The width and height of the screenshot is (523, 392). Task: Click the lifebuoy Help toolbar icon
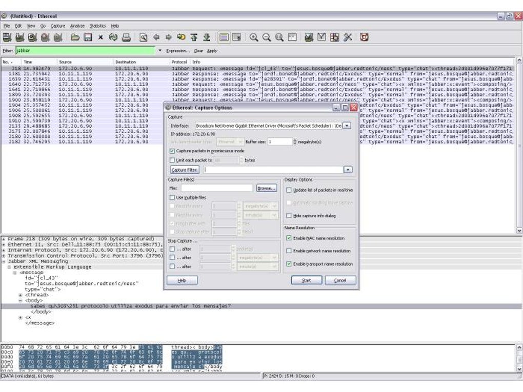(x=364, y=37)
